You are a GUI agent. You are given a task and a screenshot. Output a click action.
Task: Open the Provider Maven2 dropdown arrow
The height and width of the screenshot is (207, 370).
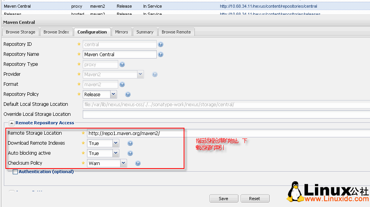click(x=141, y=74)
